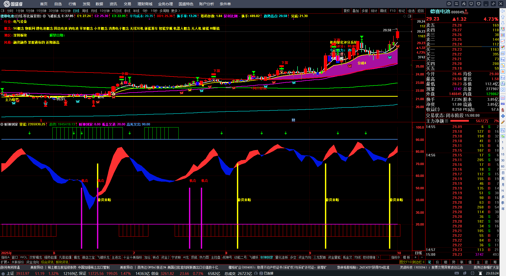Click the plus zoom-in chart button
The image size is (506, 276).
[415, 257]
